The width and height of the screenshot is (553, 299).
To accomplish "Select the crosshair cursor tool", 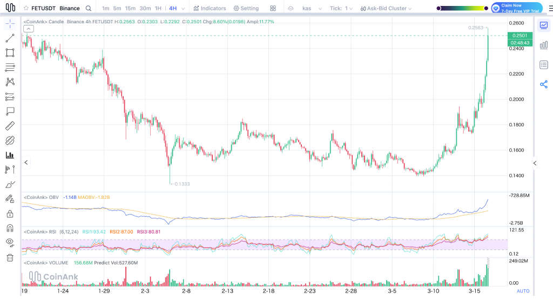I will [x=10, y=24].
